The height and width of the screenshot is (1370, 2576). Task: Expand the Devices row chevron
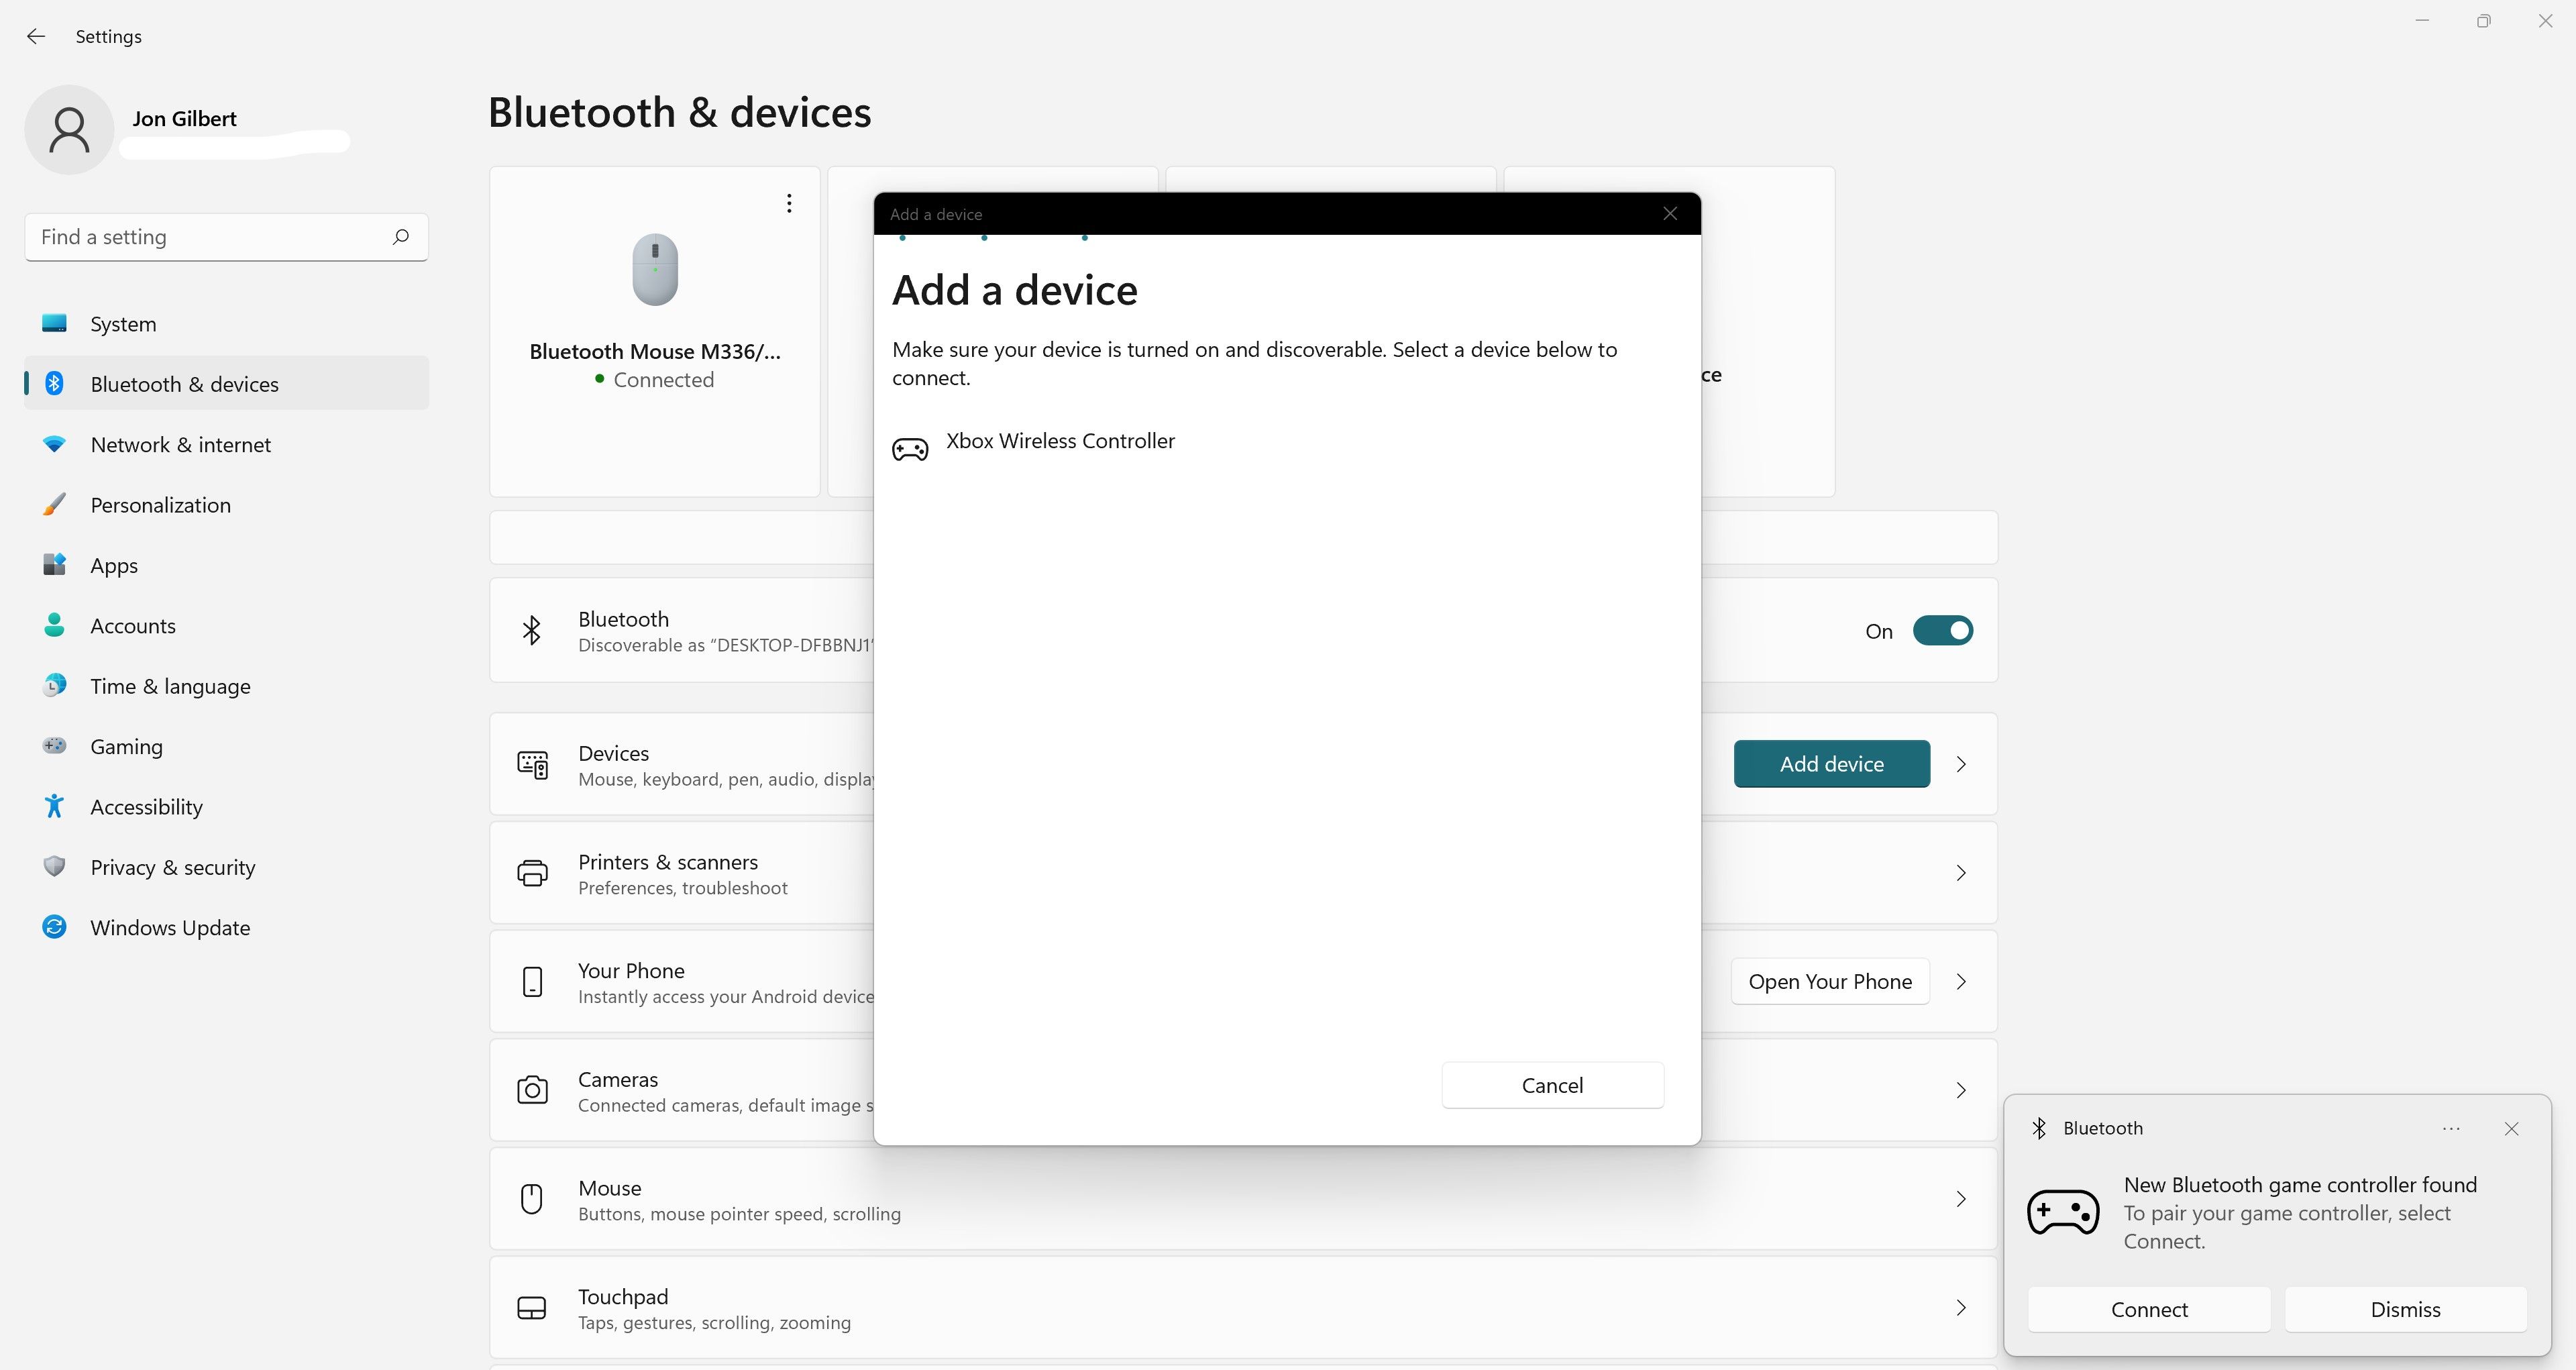click(1961, 764)
